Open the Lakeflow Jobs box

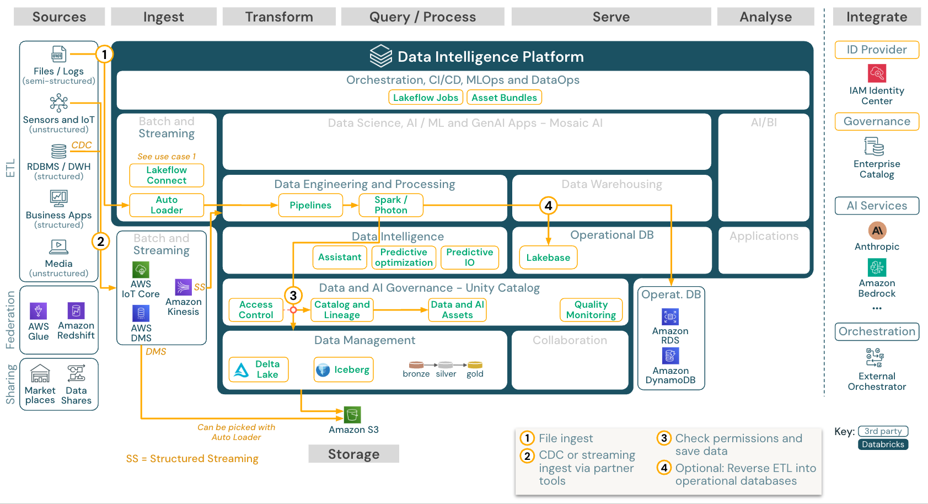point(425,98)
